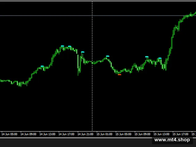Click the '14 Jun 13:00' time label
The image size is (196, 147).
click(47, 134)
